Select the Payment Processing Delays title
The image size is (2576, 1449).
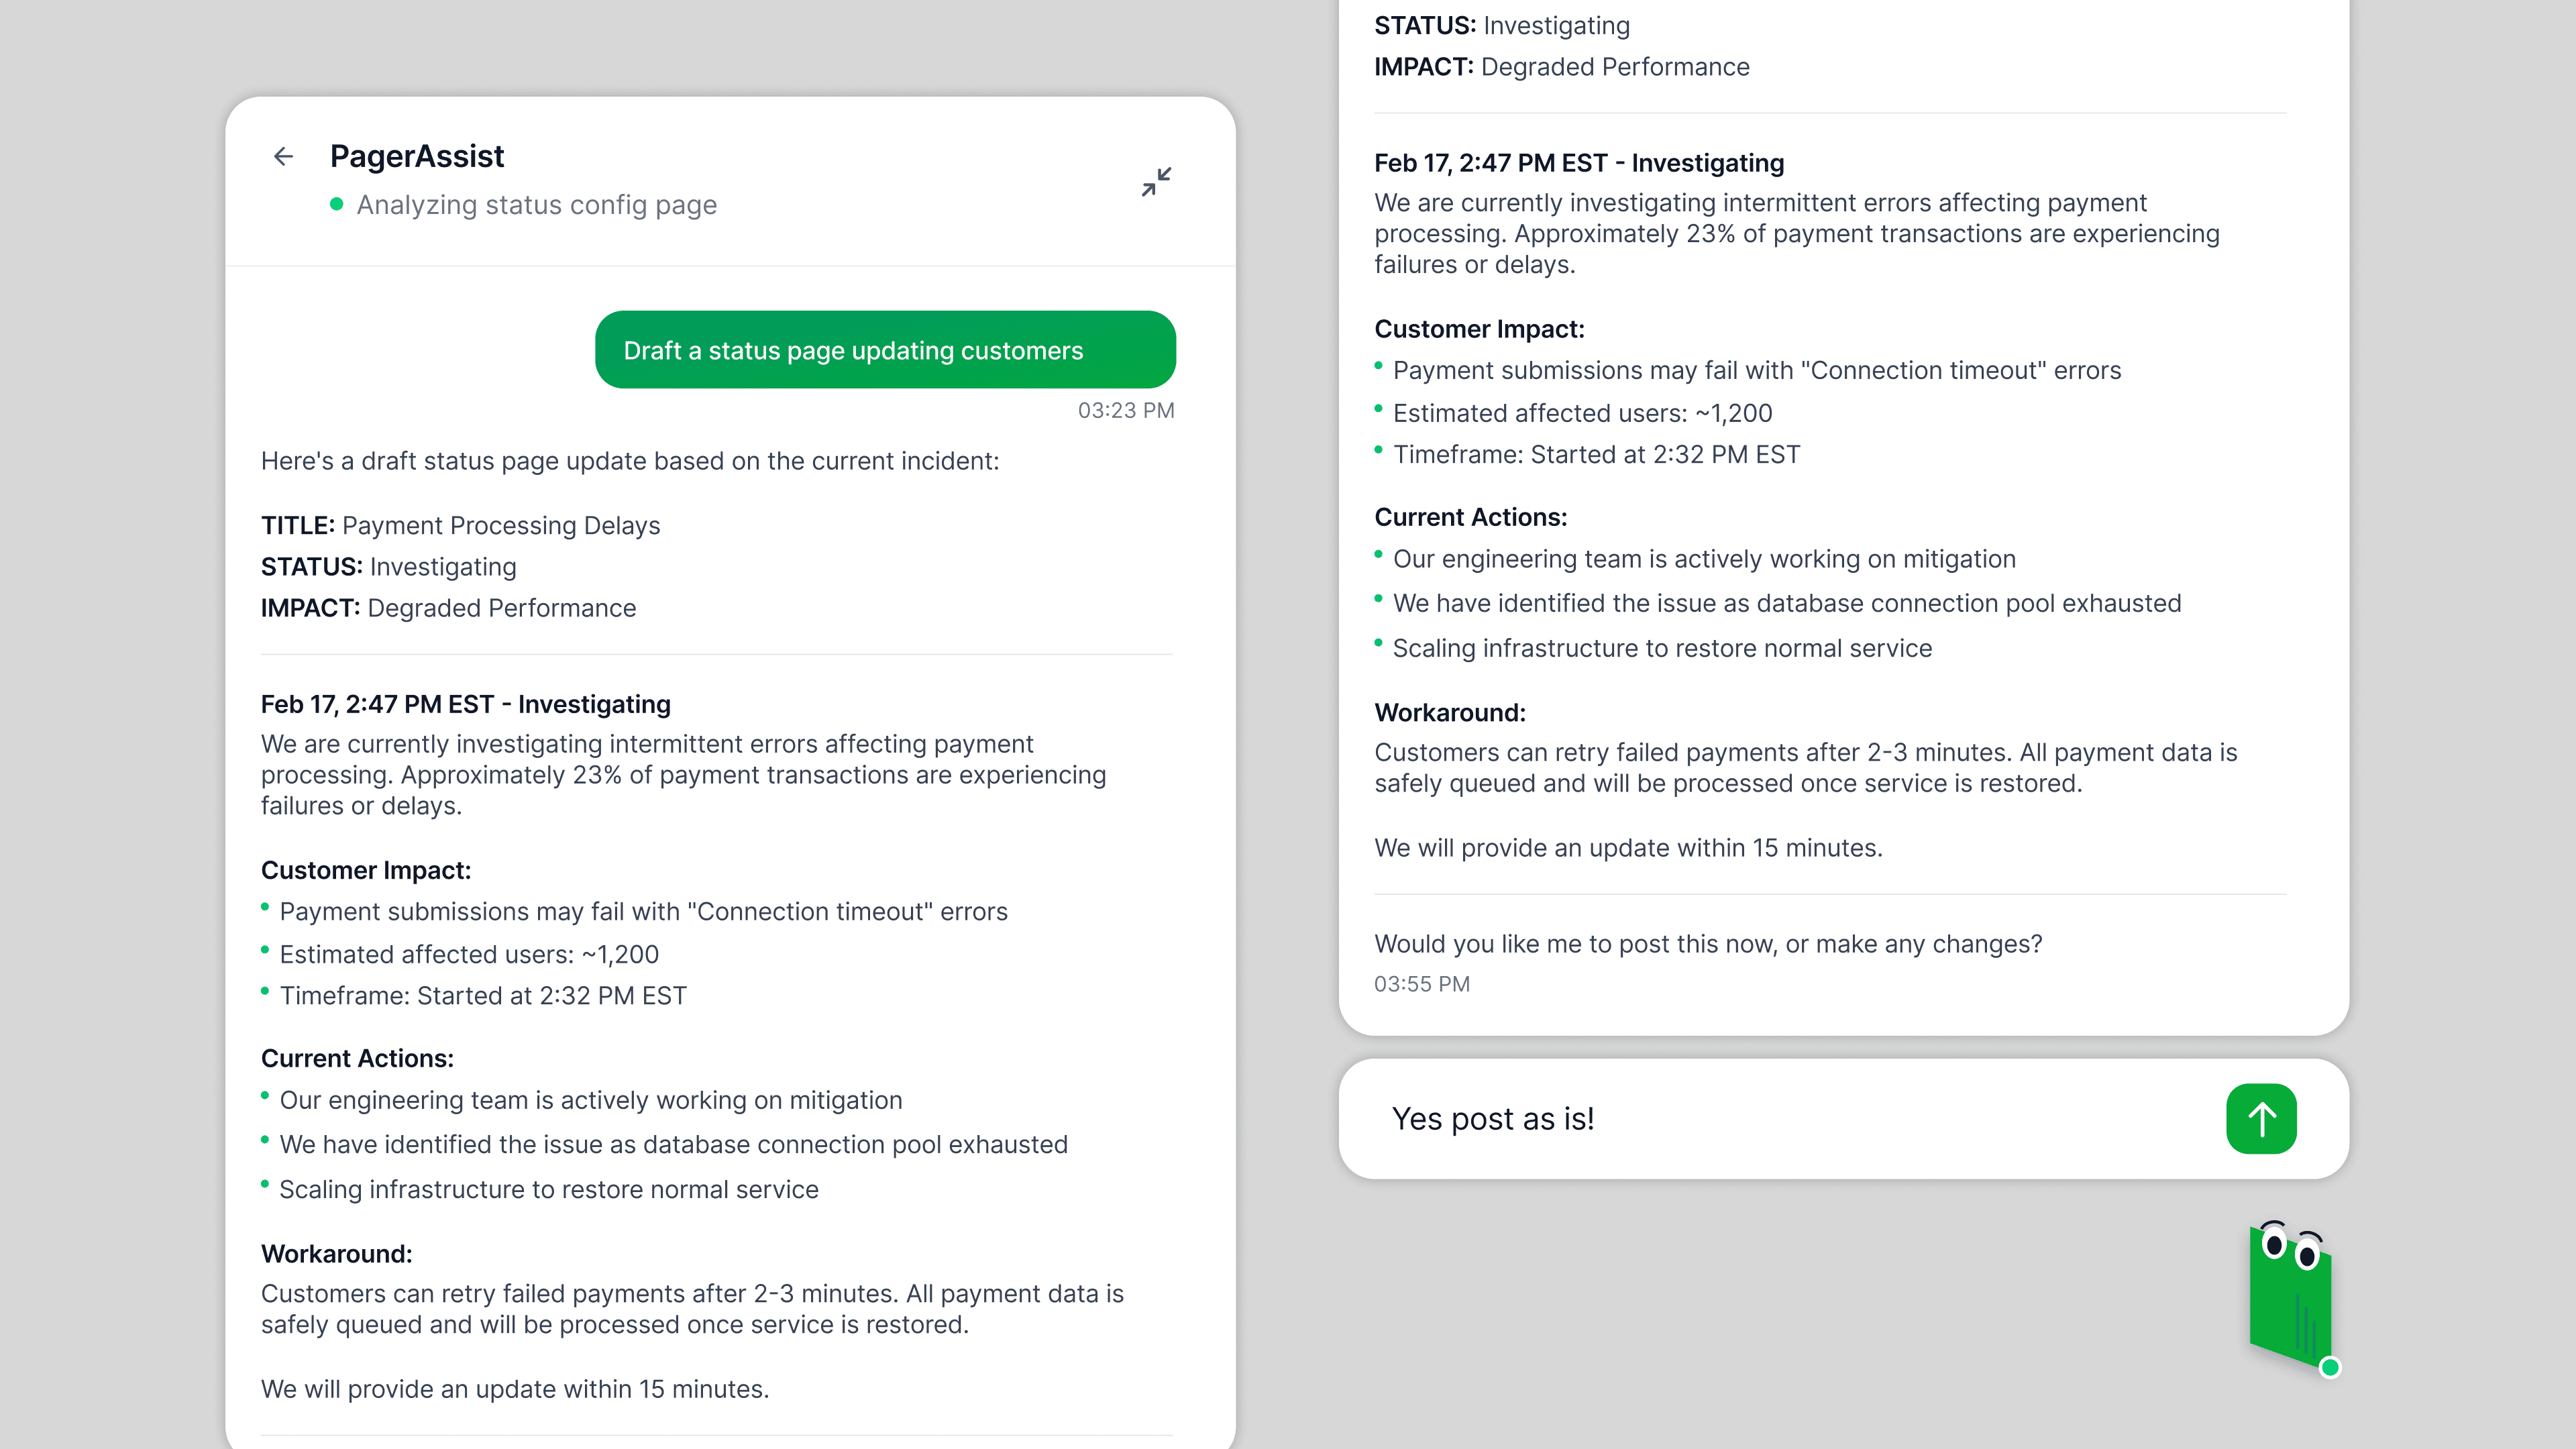click(500, 524)
